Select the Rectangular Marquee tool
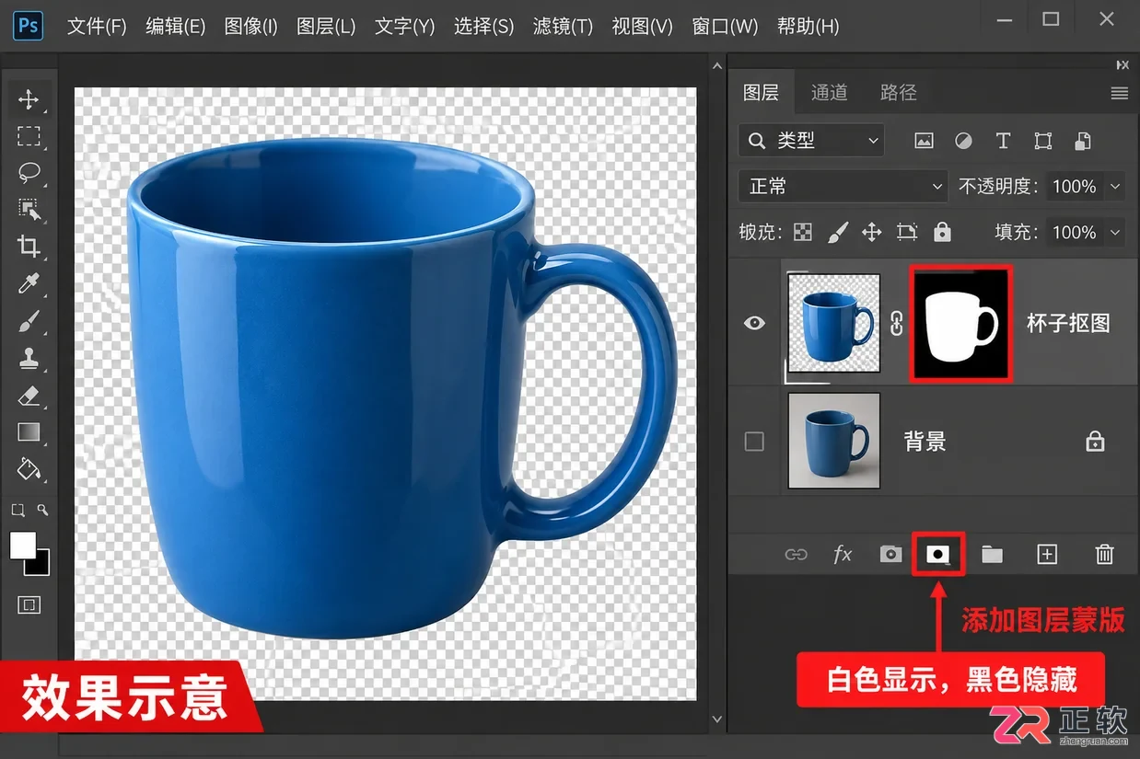The height and width of the screenshot is (759, 1140). [29, 136]
